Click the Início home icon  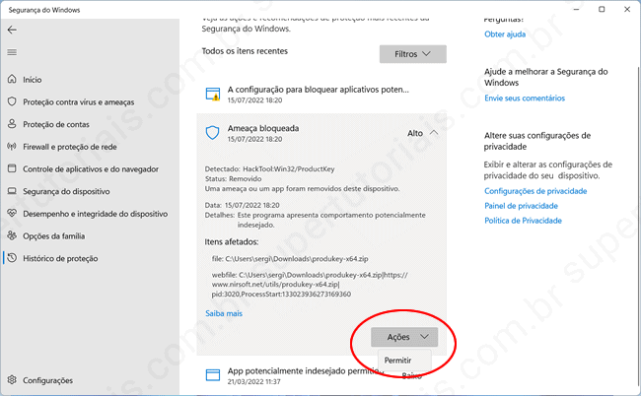tap(12, 79)
